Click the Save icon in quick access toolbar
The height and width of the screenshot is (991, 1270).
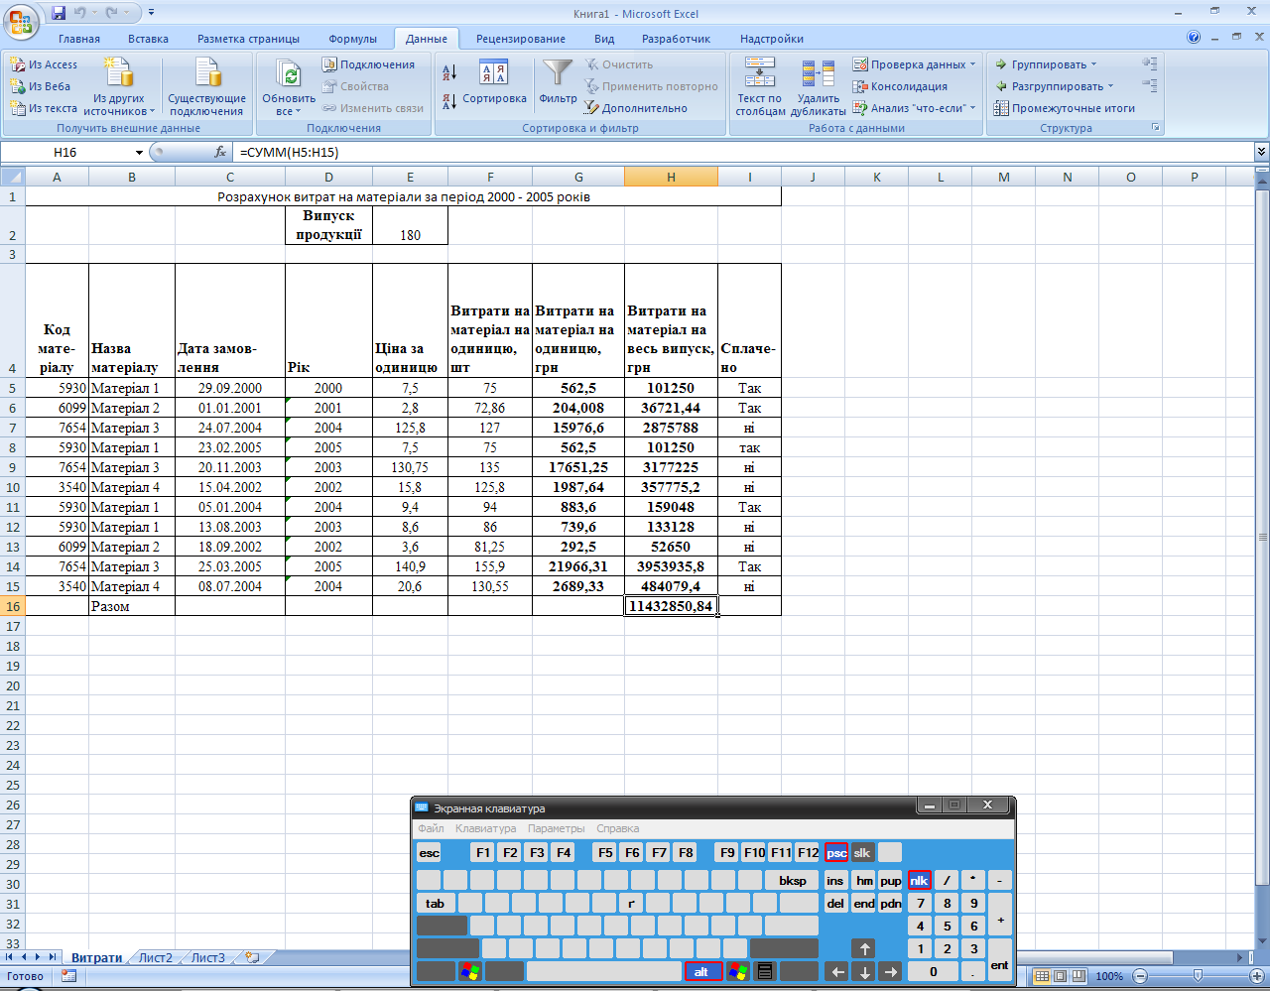point(59,13)
